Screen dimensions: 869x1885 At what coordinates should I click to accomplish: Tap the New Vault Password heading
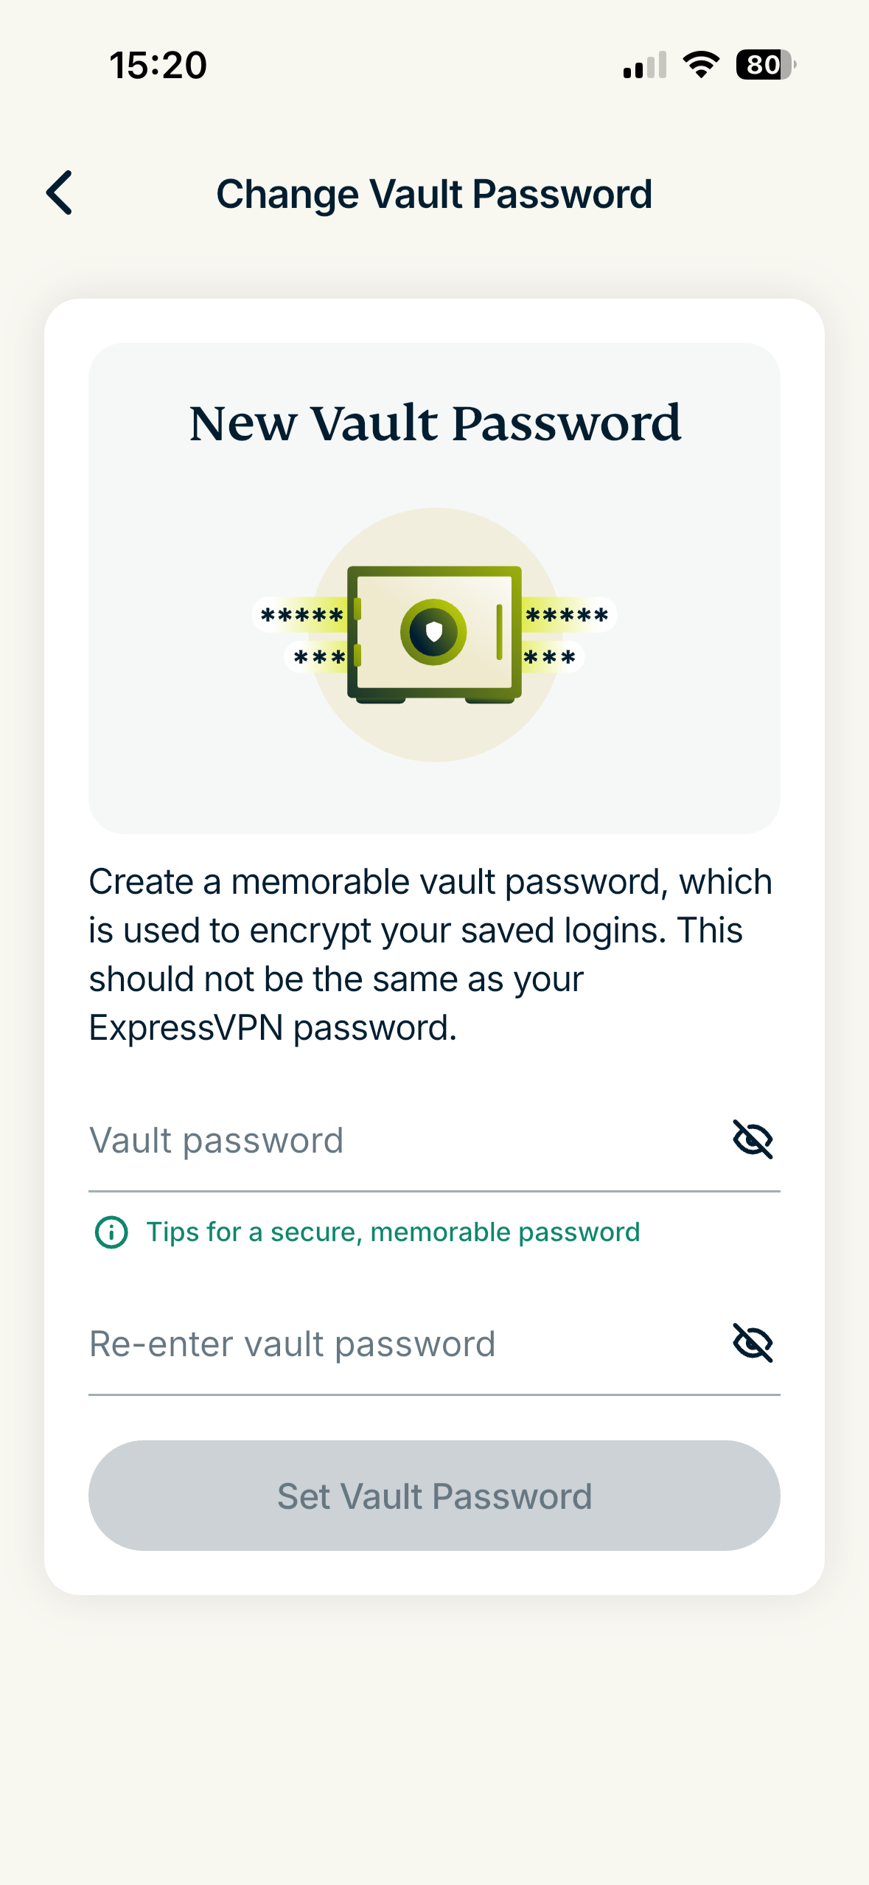[435, 424]
